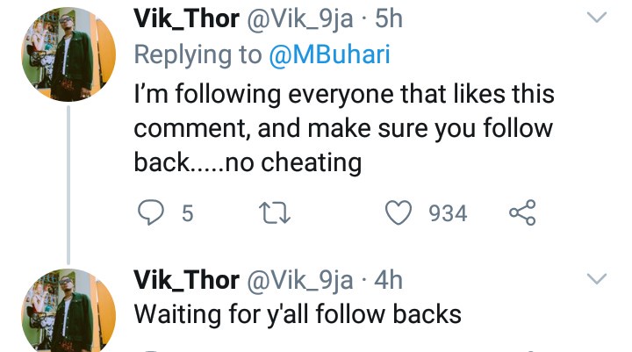Click the reply count showing 5

pyautogui.click(x=187, y=213)
